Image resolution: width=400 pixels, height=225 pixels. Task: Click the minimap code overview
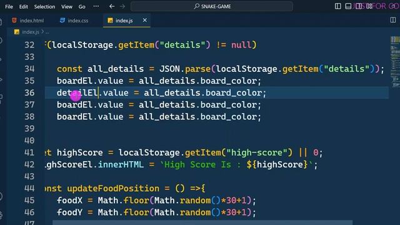pyautogui.click(x=395, y=62)
